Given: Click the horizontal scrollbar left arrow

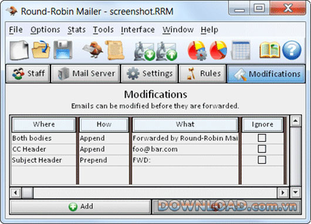Looking at the screenshot, I should click(x=15, y=192).
